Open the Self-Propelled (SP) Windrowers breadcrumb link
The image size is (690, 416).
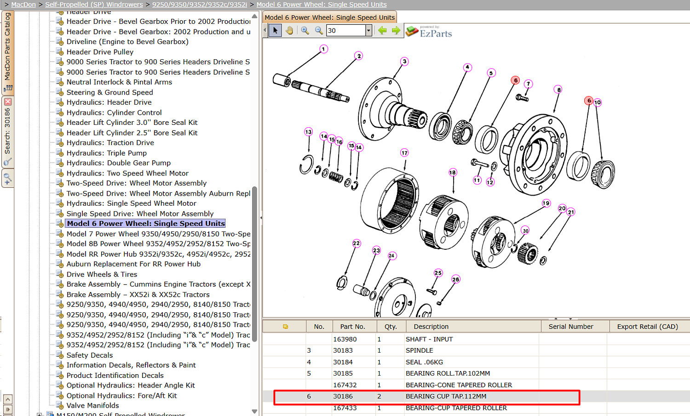94,5
